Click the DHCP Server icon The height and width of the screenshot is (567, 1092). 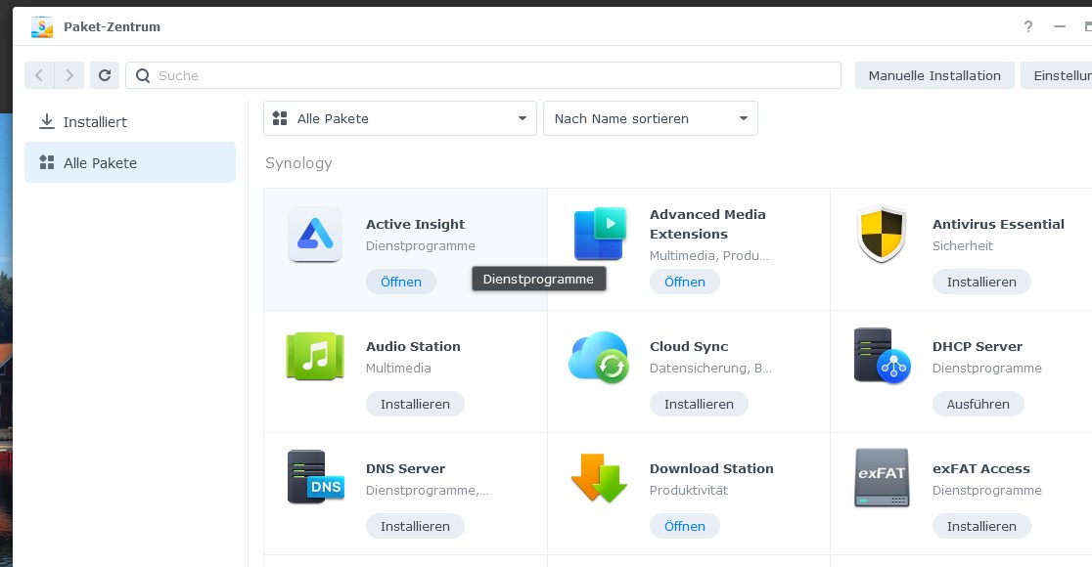click(x=882, y=356)
